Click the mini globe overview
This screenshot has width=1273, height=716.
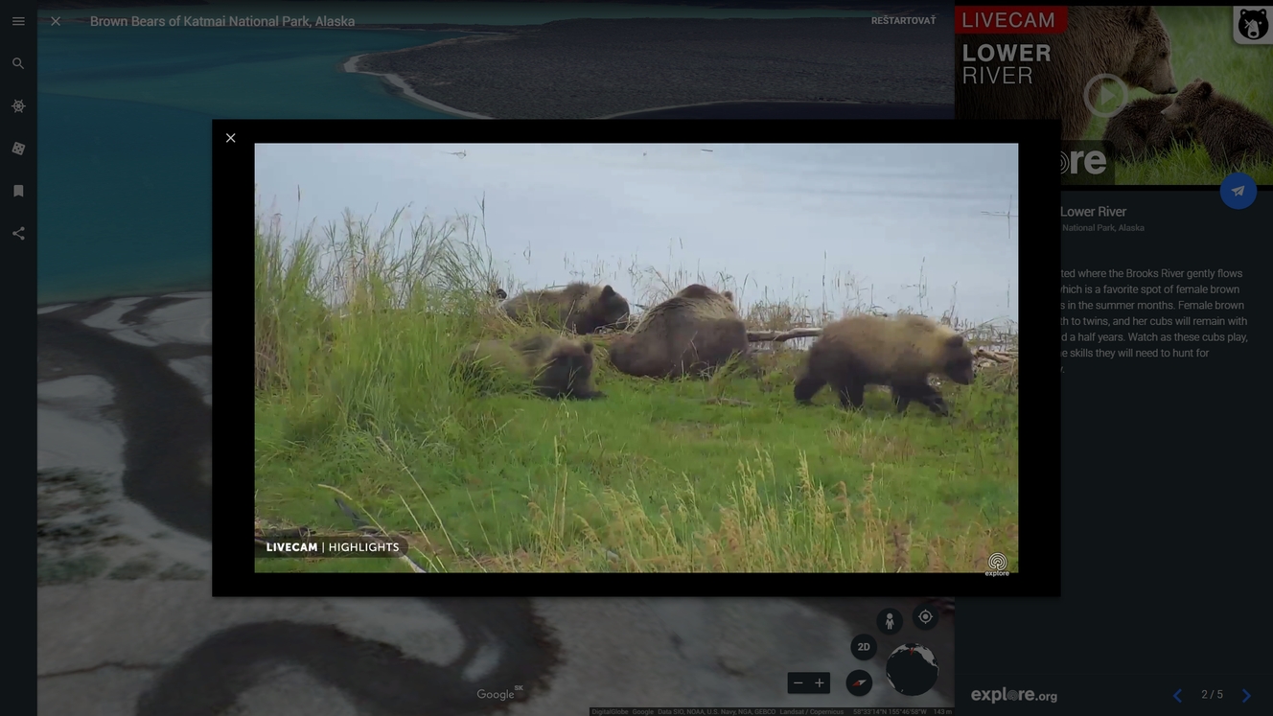tap(912, 670)
